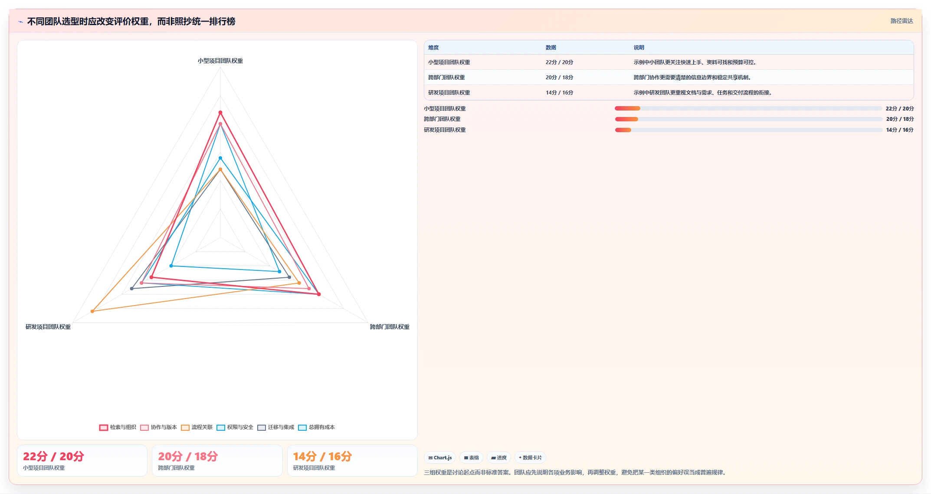Click the 数据卡片 chip
This screenshot has height=494, width=931.
[x=530, y=458]
